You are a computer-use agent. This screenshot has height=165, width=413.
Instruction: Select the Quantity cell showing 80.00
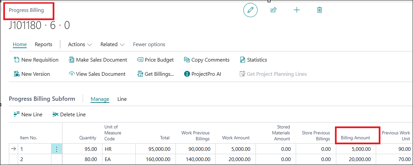pyautogui.click(x=81, y=159)
